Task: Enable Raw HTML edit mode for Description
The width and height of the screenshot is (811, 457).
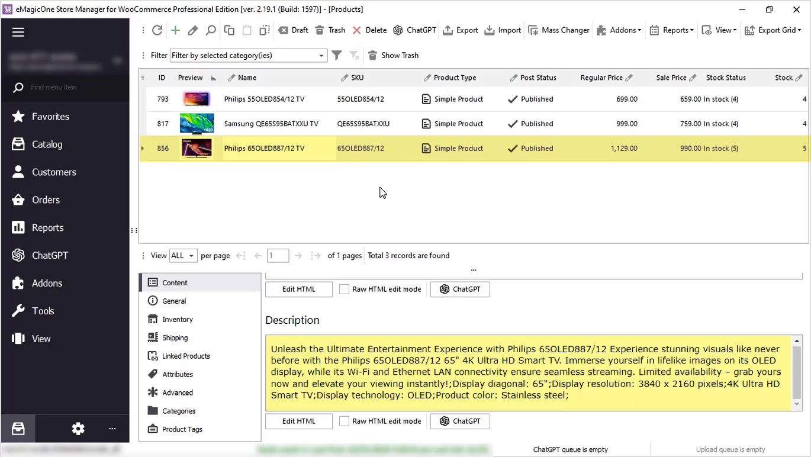Action: pyautogui.click(x=344, y=421)
